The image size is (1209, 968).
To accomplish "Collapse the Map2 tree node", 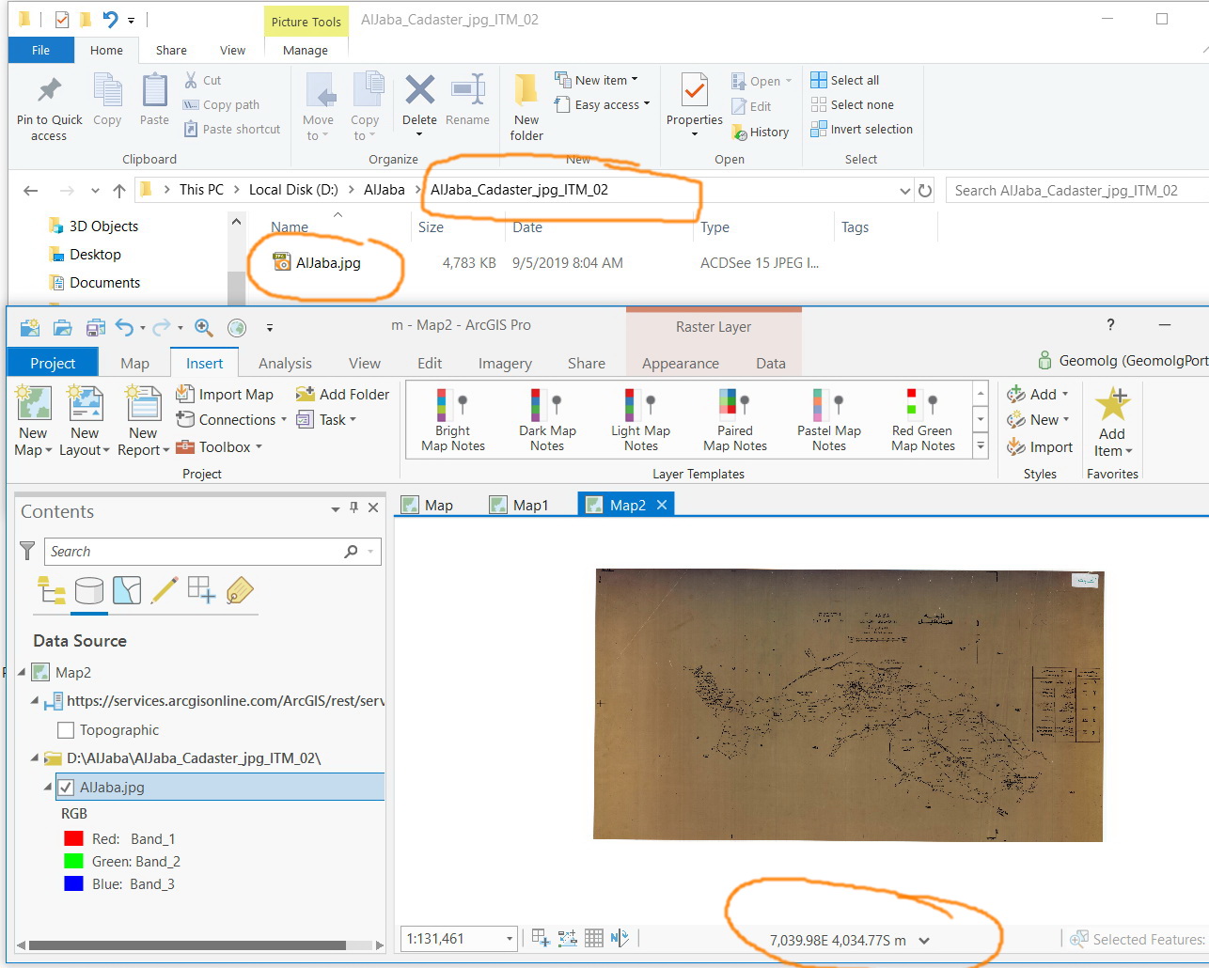I will [22, 672].
